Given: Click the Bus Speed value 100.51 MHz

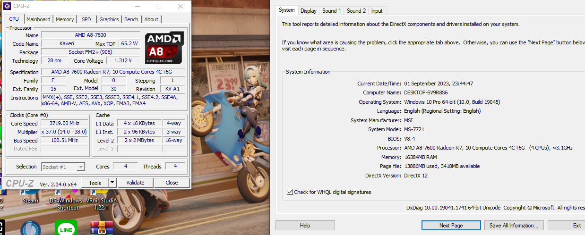Looking at the screenshot, I should pos(64,141).
